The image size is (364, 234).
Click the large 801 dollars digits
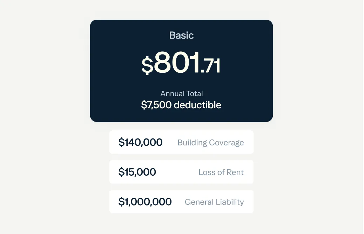(x=177, y=63)
